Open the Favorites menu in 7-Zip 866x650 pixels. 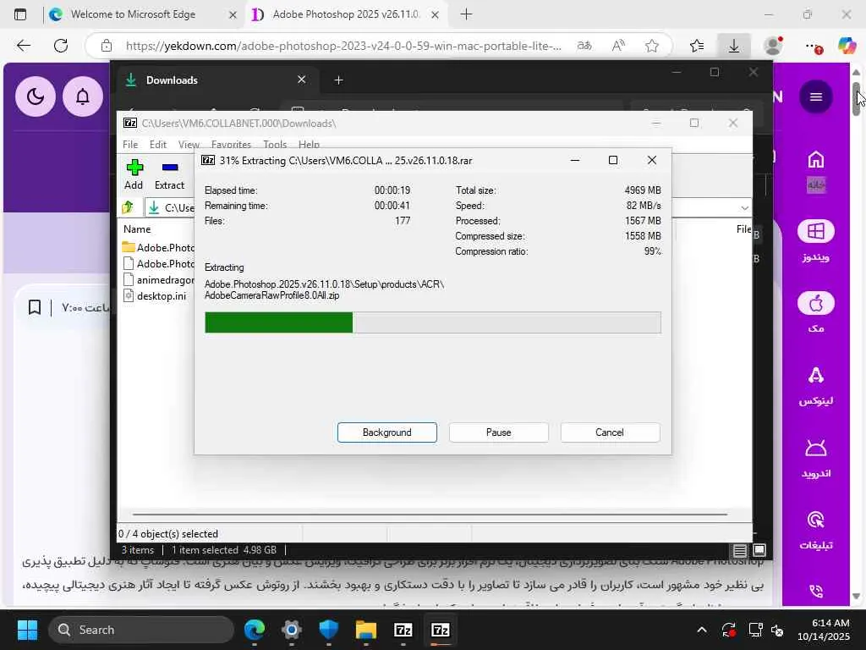coord(231,144)
